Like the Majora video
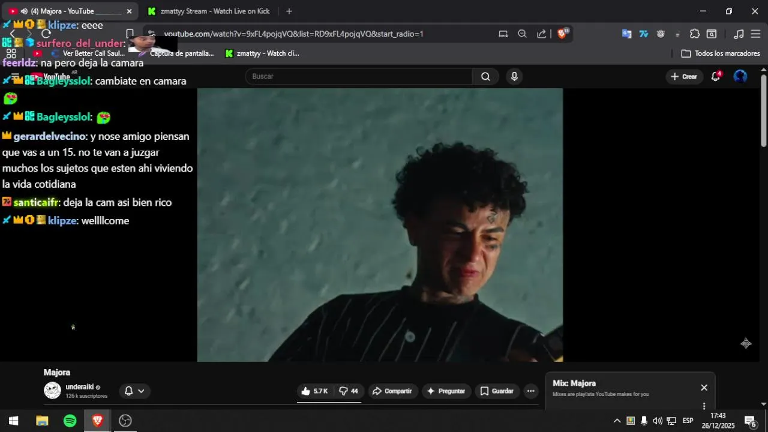This screenshot has height=432, width=768. click(x=315, y=391)
